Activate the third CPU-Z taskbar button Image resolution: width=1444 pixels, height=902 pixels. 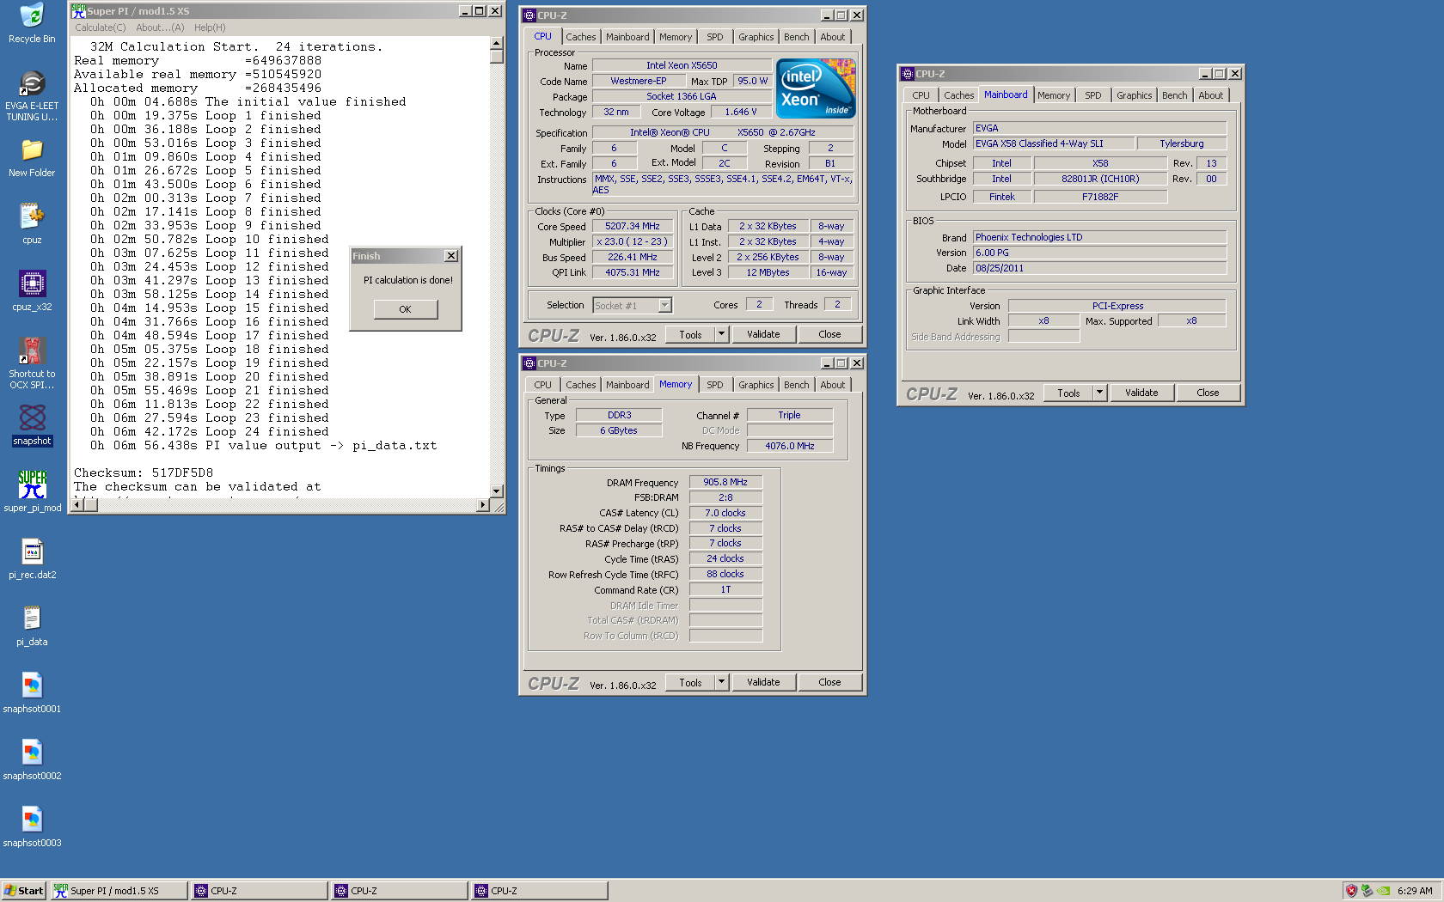pyautogui.click(x=540, y=891)
